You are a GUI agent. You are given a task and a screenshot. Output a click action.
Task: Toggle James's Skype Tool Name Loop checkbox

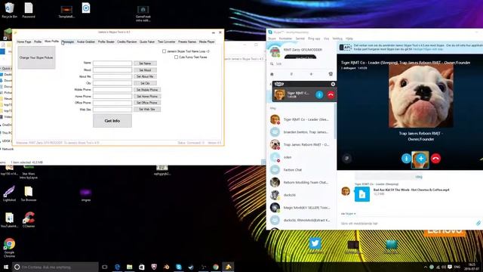coord(165,51)
